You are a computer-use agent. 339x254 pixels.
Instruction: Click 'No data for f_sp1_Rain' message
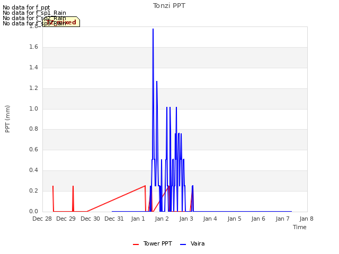34,13
